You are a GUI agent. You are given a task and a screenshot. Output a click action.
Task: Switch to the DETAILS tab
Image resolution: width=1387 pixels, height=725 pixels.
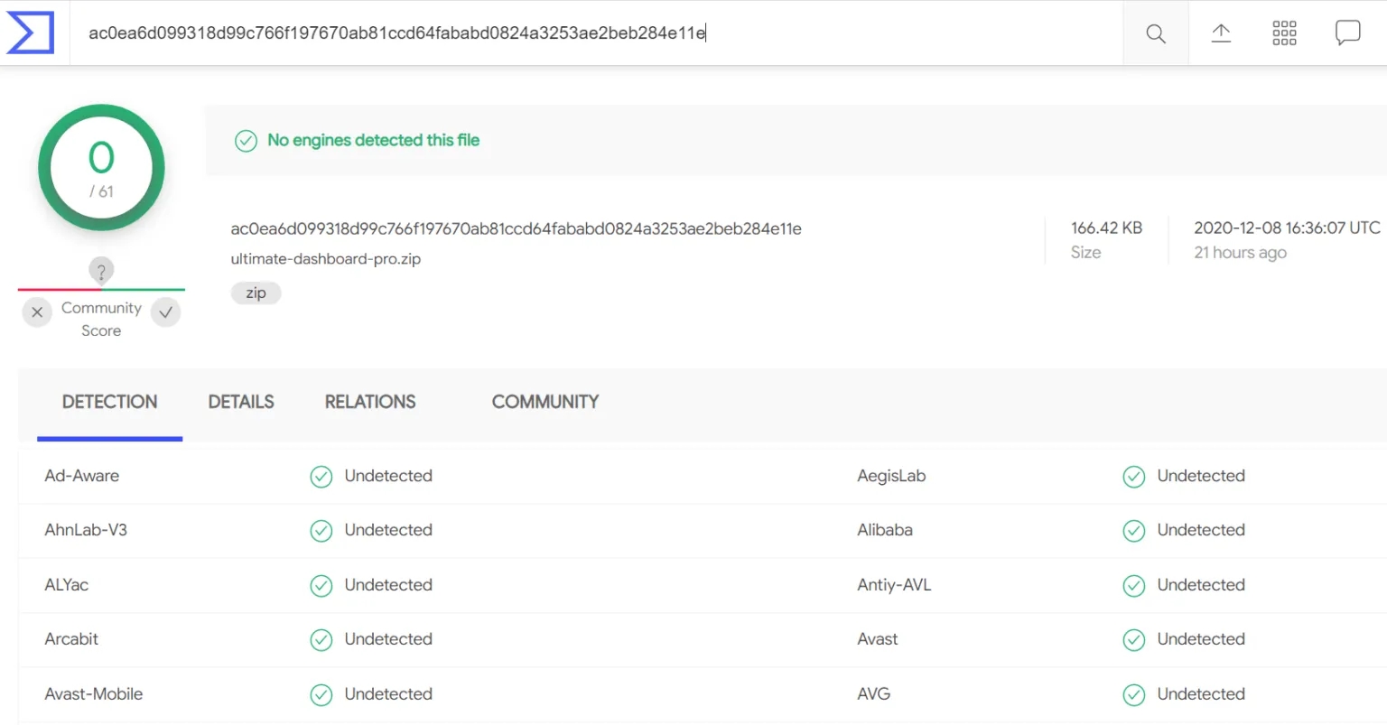(241, 402)
